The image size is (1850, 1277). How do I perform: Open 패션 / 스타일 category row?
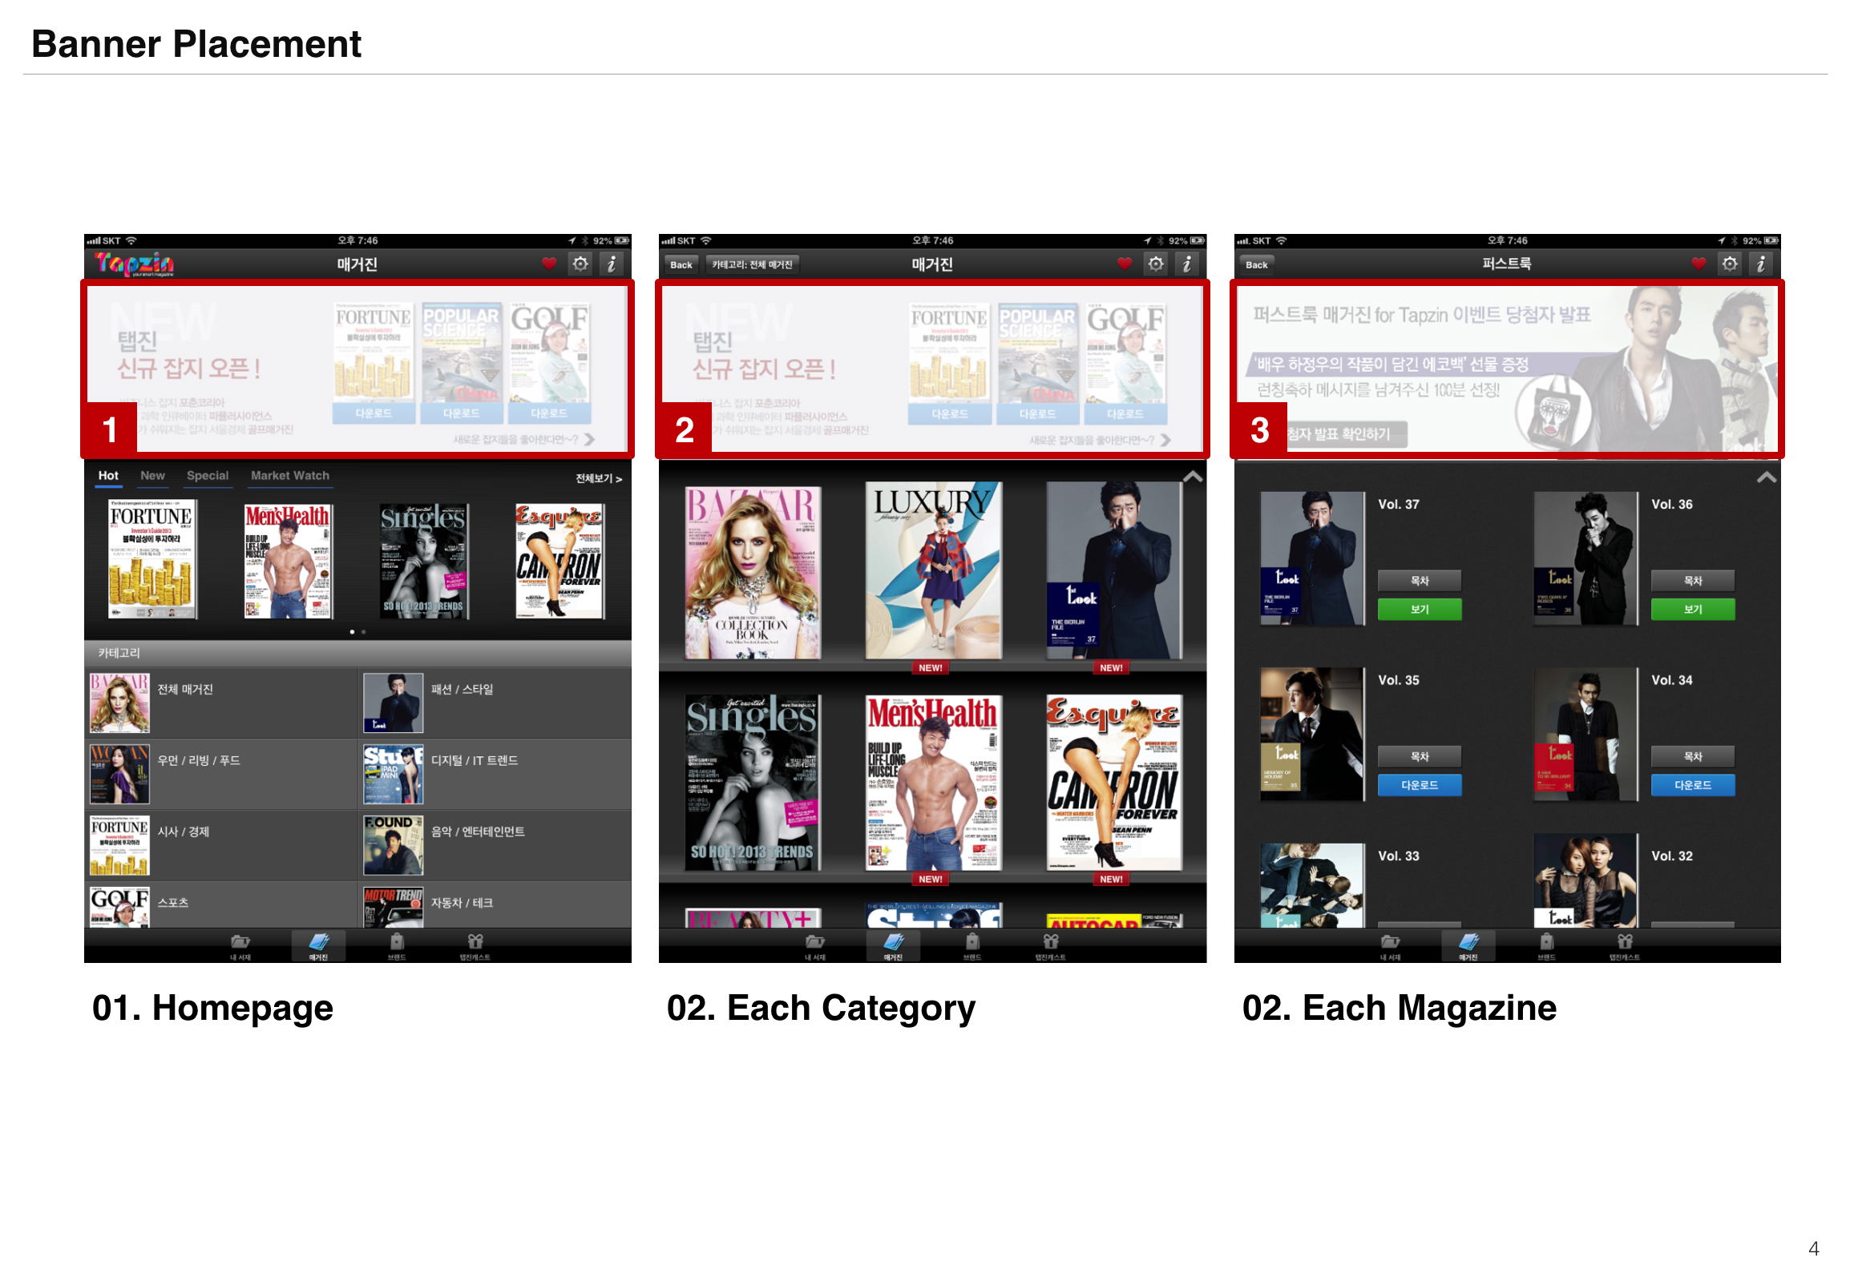[x=495, y=703]
